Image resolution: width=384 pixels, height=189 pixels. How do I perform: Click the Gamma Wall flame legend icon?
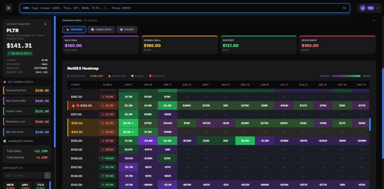tap(109, 76)
